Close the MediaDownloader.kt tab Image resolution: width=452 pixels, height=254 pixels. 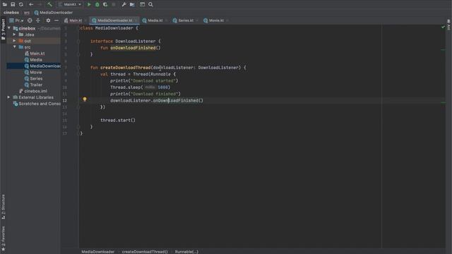click(136, 20)
